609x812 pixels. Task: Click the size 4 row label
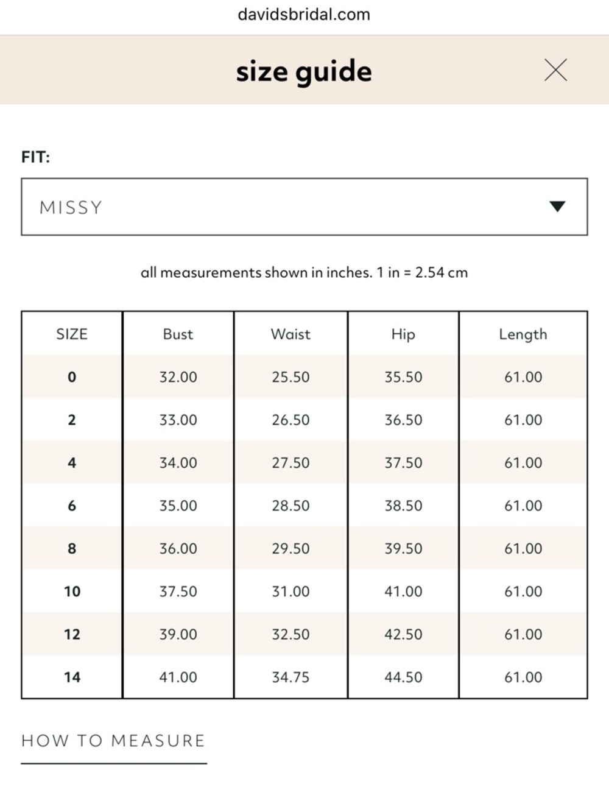pyautogui.click(x=72, y=463)
